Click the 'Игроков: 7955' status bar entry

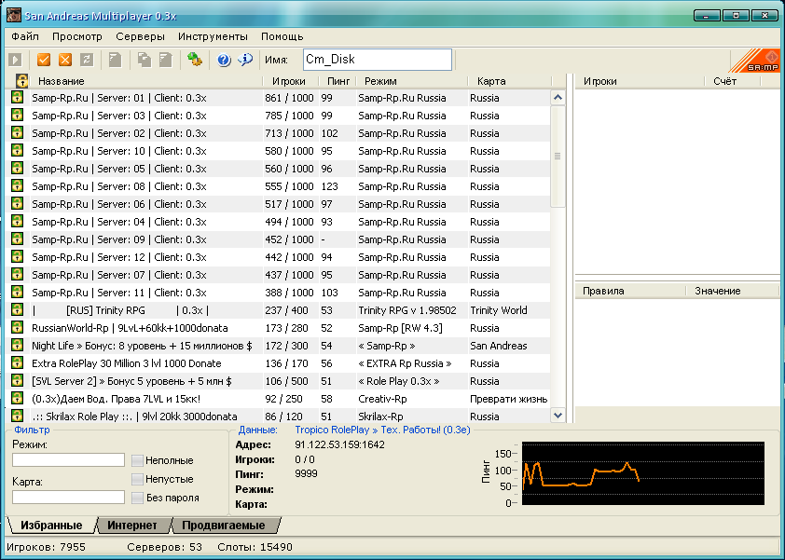(x=46, y=547)
